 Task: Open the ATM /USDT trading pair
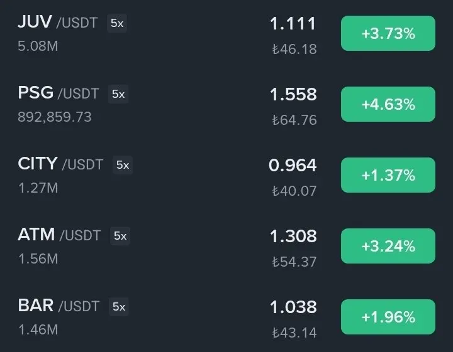pyautogui.click(x=59, y=235)
